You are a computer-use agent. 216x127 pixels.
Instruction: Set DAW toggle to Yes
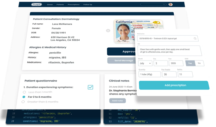tap(190, 63)
